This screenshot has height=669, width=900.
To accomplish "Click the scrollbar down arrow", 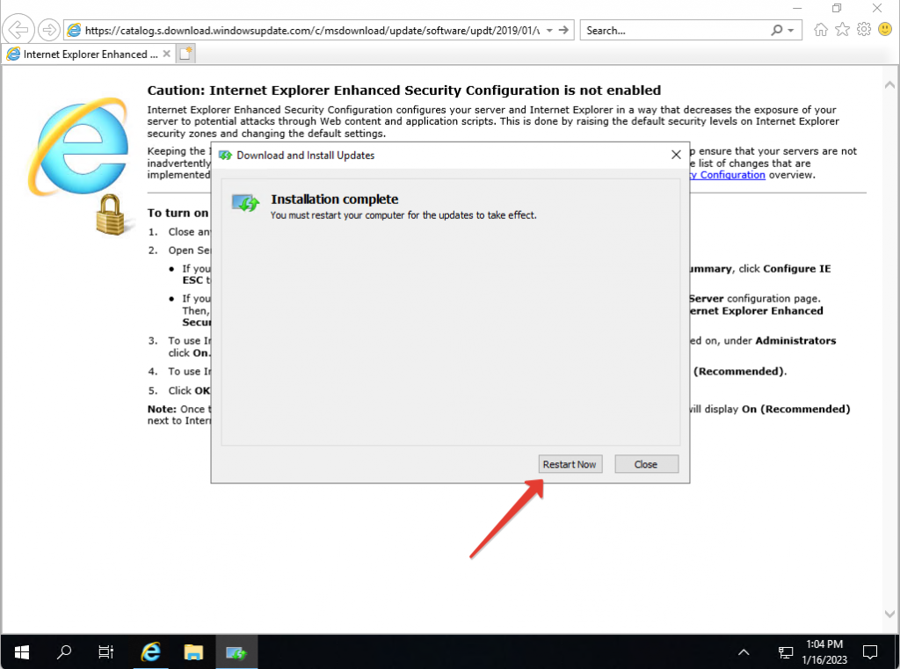I will click(x=889, y=615).
